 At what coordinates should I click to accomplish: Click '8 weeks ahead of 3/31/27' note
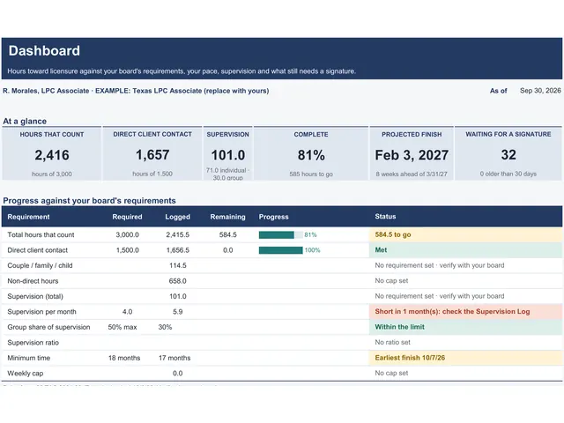coord(412,174)
